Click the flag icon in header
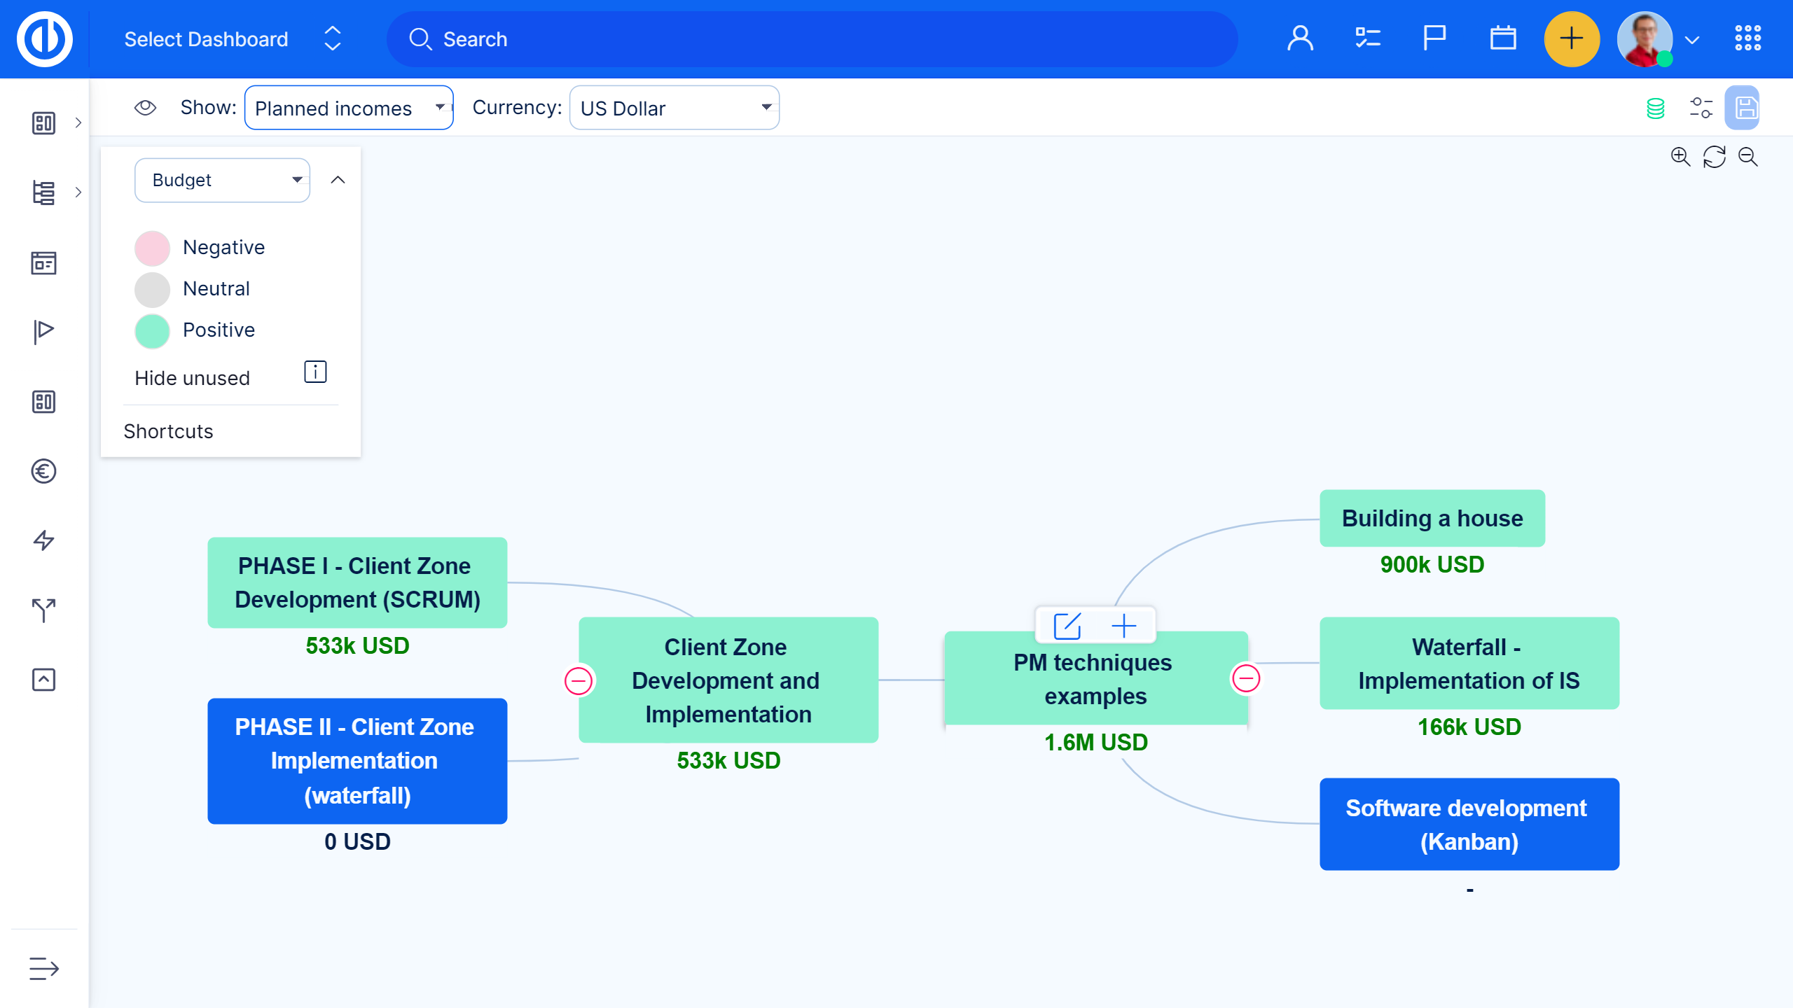The image size is (1793, 1008). (x=1434, y=38)
